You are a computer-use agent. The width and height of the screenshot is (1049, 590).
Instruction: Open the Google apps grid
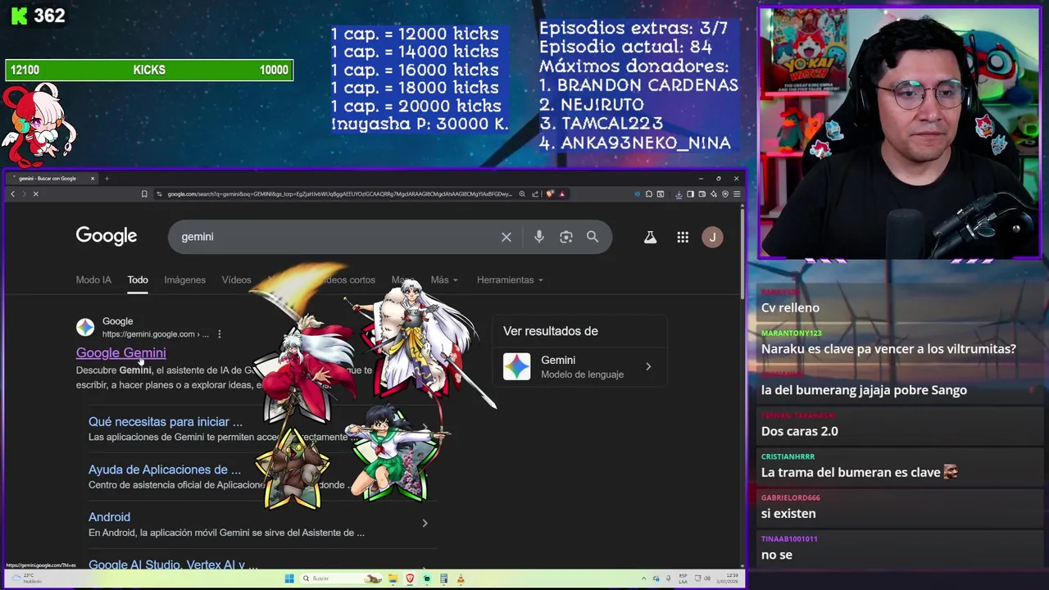tap(683, 238)
